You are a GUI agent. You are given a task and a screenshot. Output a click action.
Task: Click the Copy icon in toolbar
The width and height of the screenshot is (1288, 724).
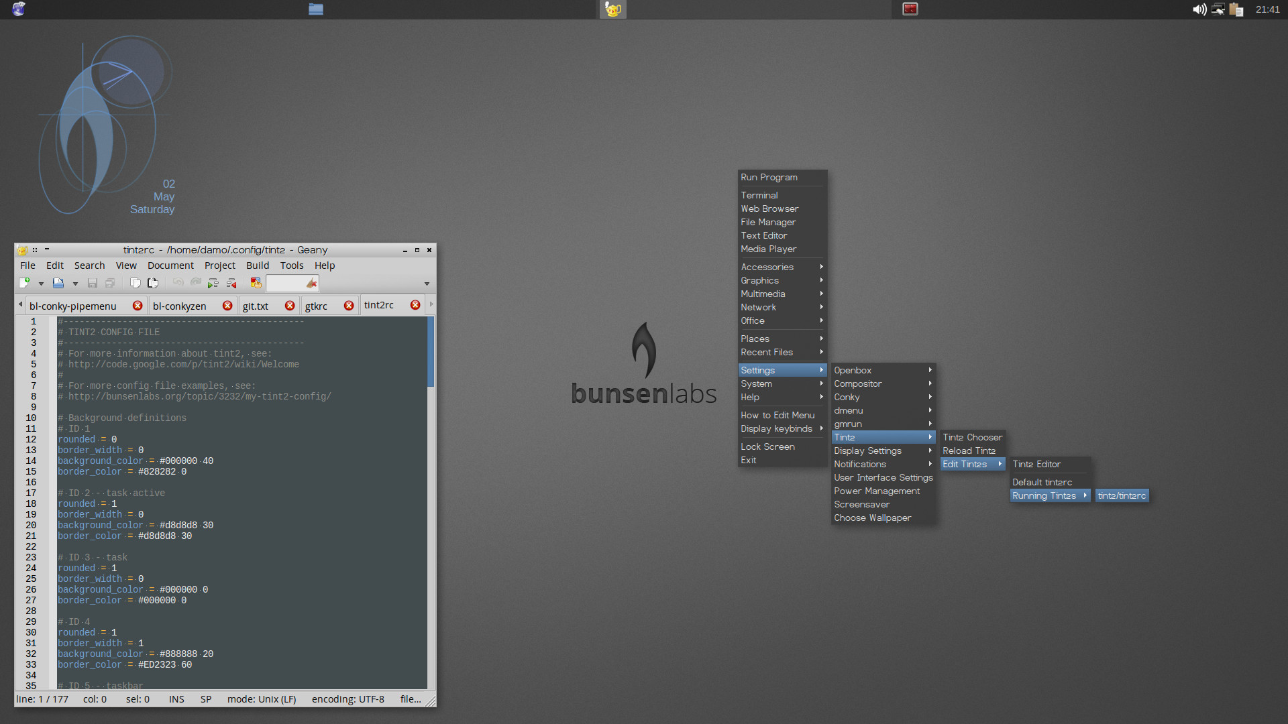coord(135,284)
